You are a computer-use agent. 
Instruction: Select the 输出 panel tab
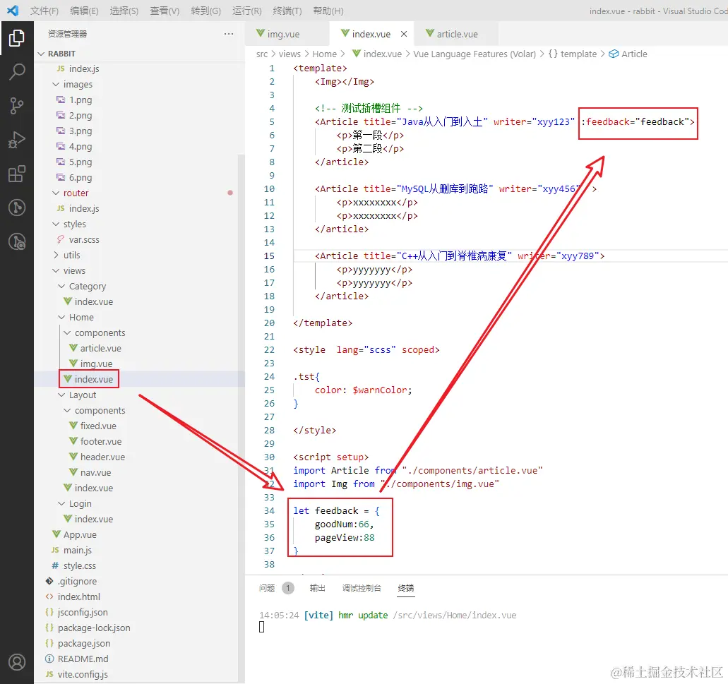tap(317, 588)
